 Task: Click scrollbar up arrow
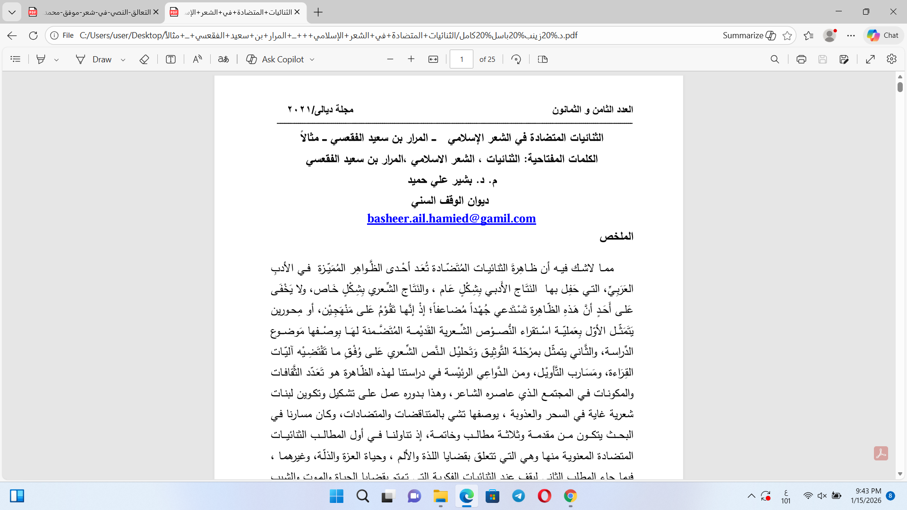click(900, 76)
